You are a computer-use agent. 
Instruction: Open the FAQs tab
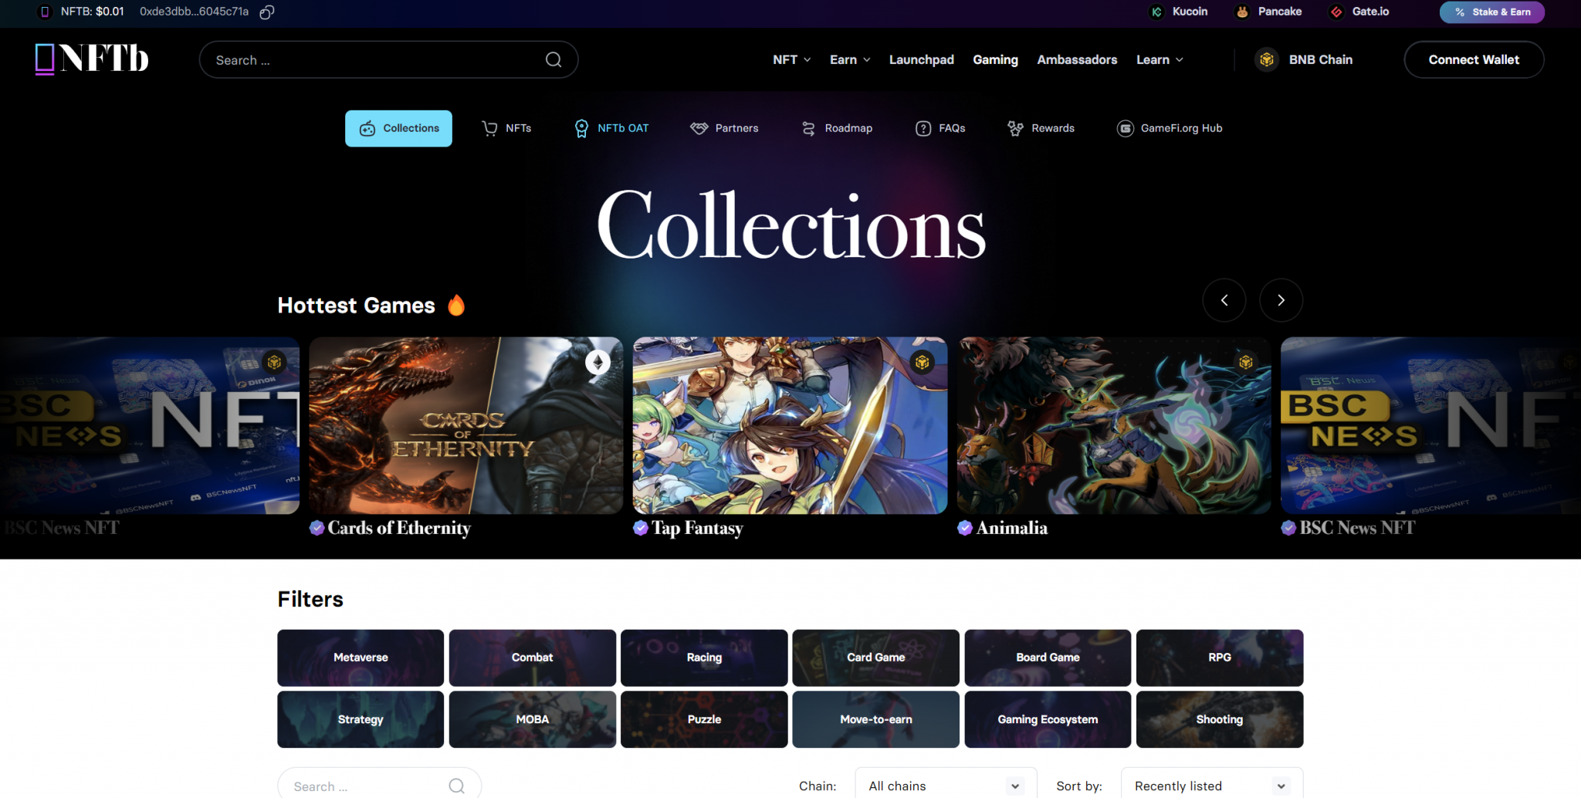pyautogui.click(x=940, y=128)
